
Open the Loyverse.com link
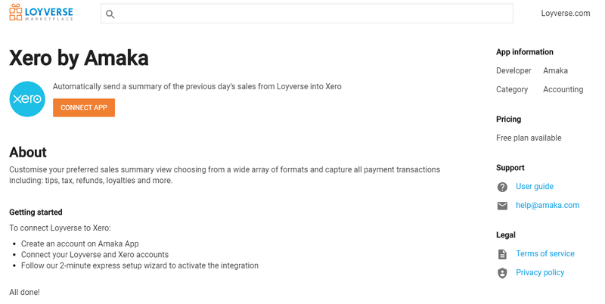566,14
